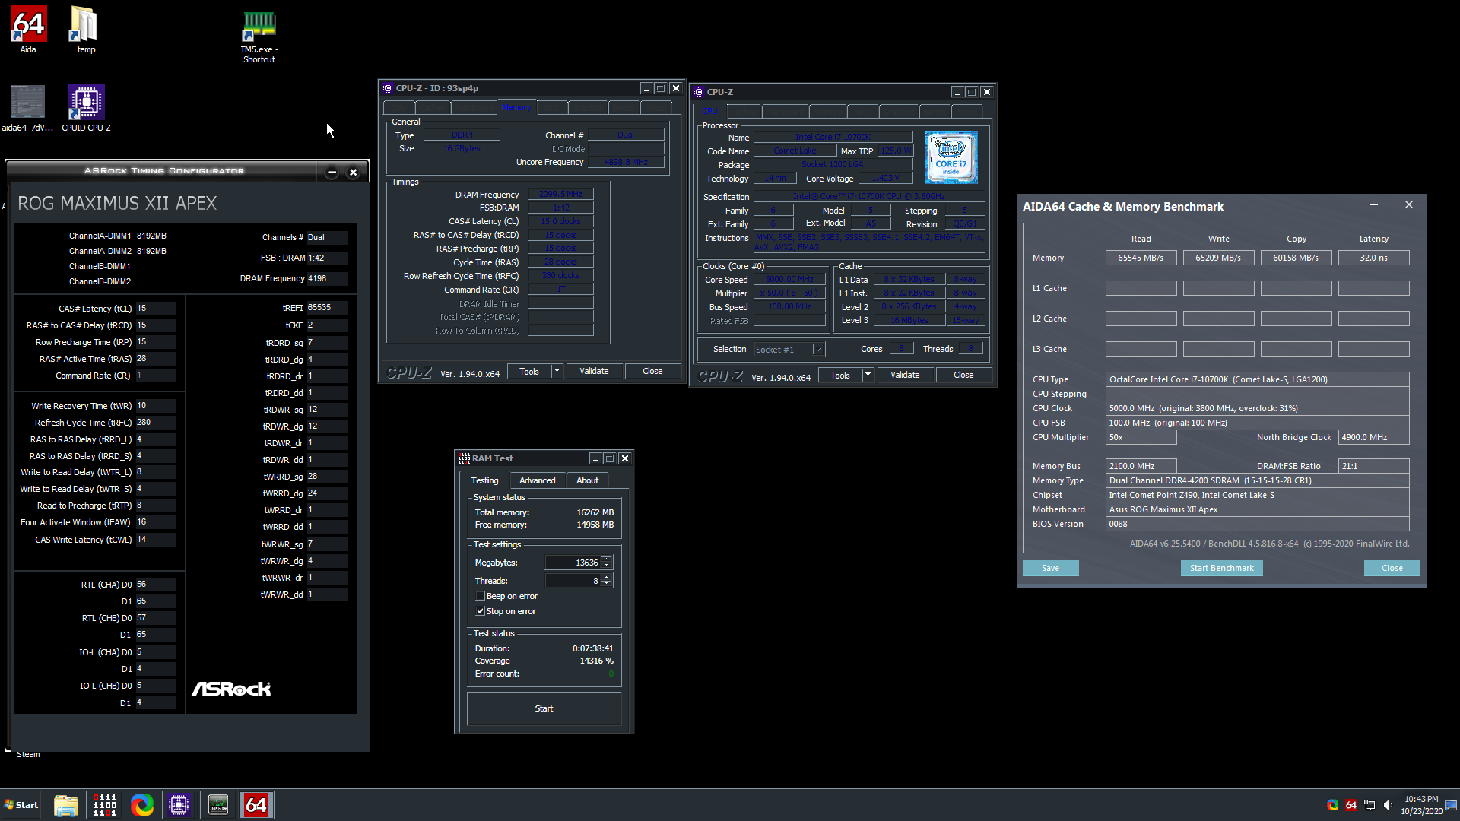
Task: Expand Tools dropdown arrow in CPU-Z CPU window
Action: (868, 375)
